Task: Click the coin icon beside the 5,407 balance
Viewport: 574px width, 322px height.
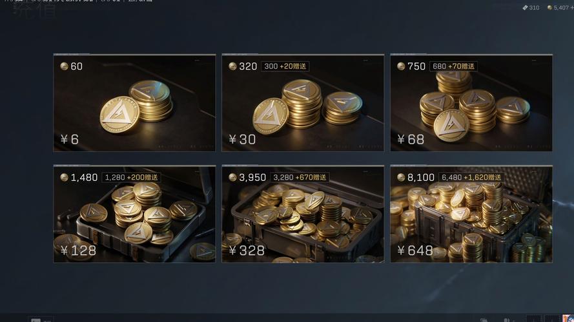Action: (549, 7)
